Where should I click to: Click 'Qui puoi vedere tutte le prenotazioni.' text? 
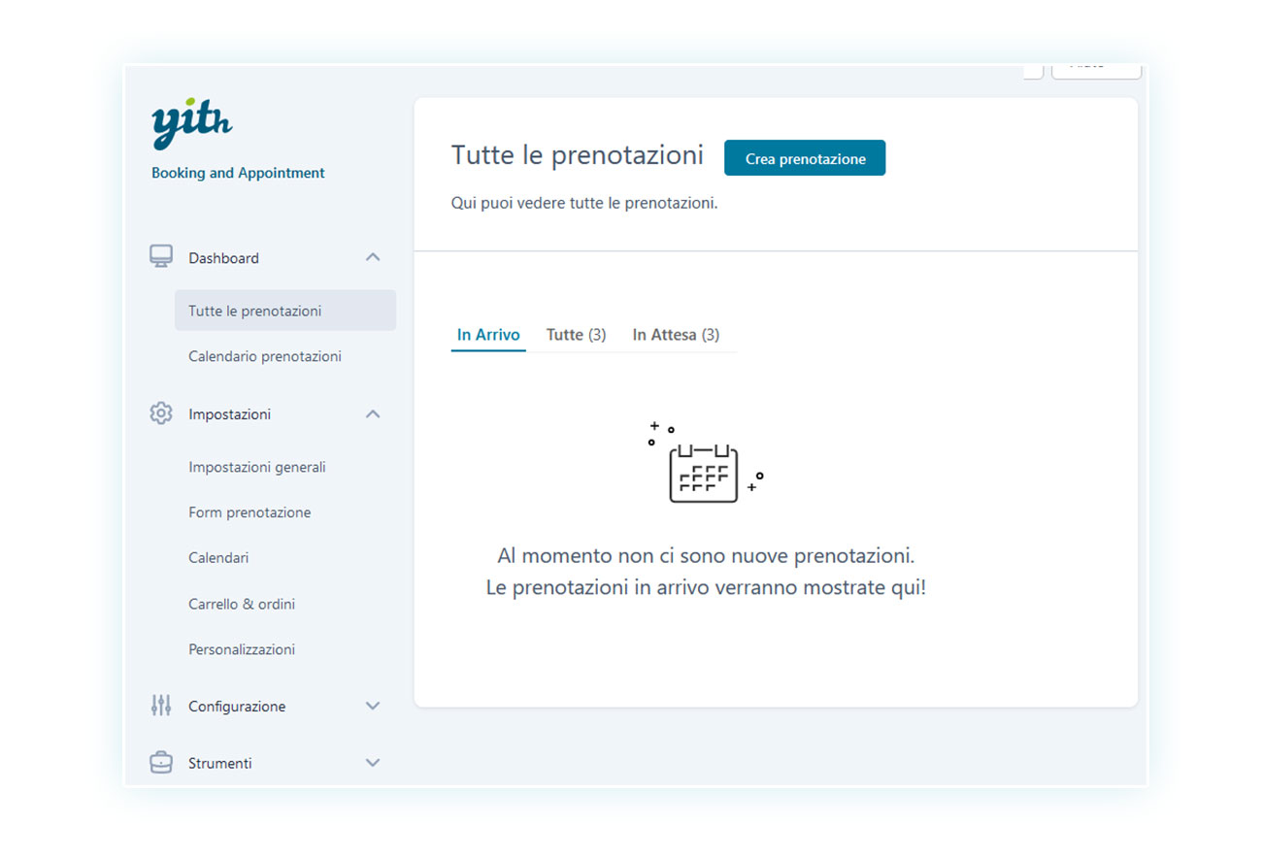pyautogui.click(x=584, y=204)
